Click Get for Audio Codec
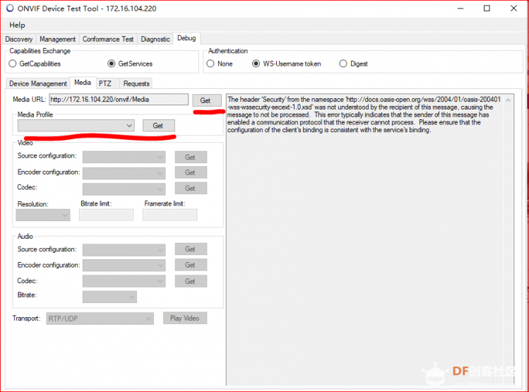The image size is (529, 392). click(191, 281)
